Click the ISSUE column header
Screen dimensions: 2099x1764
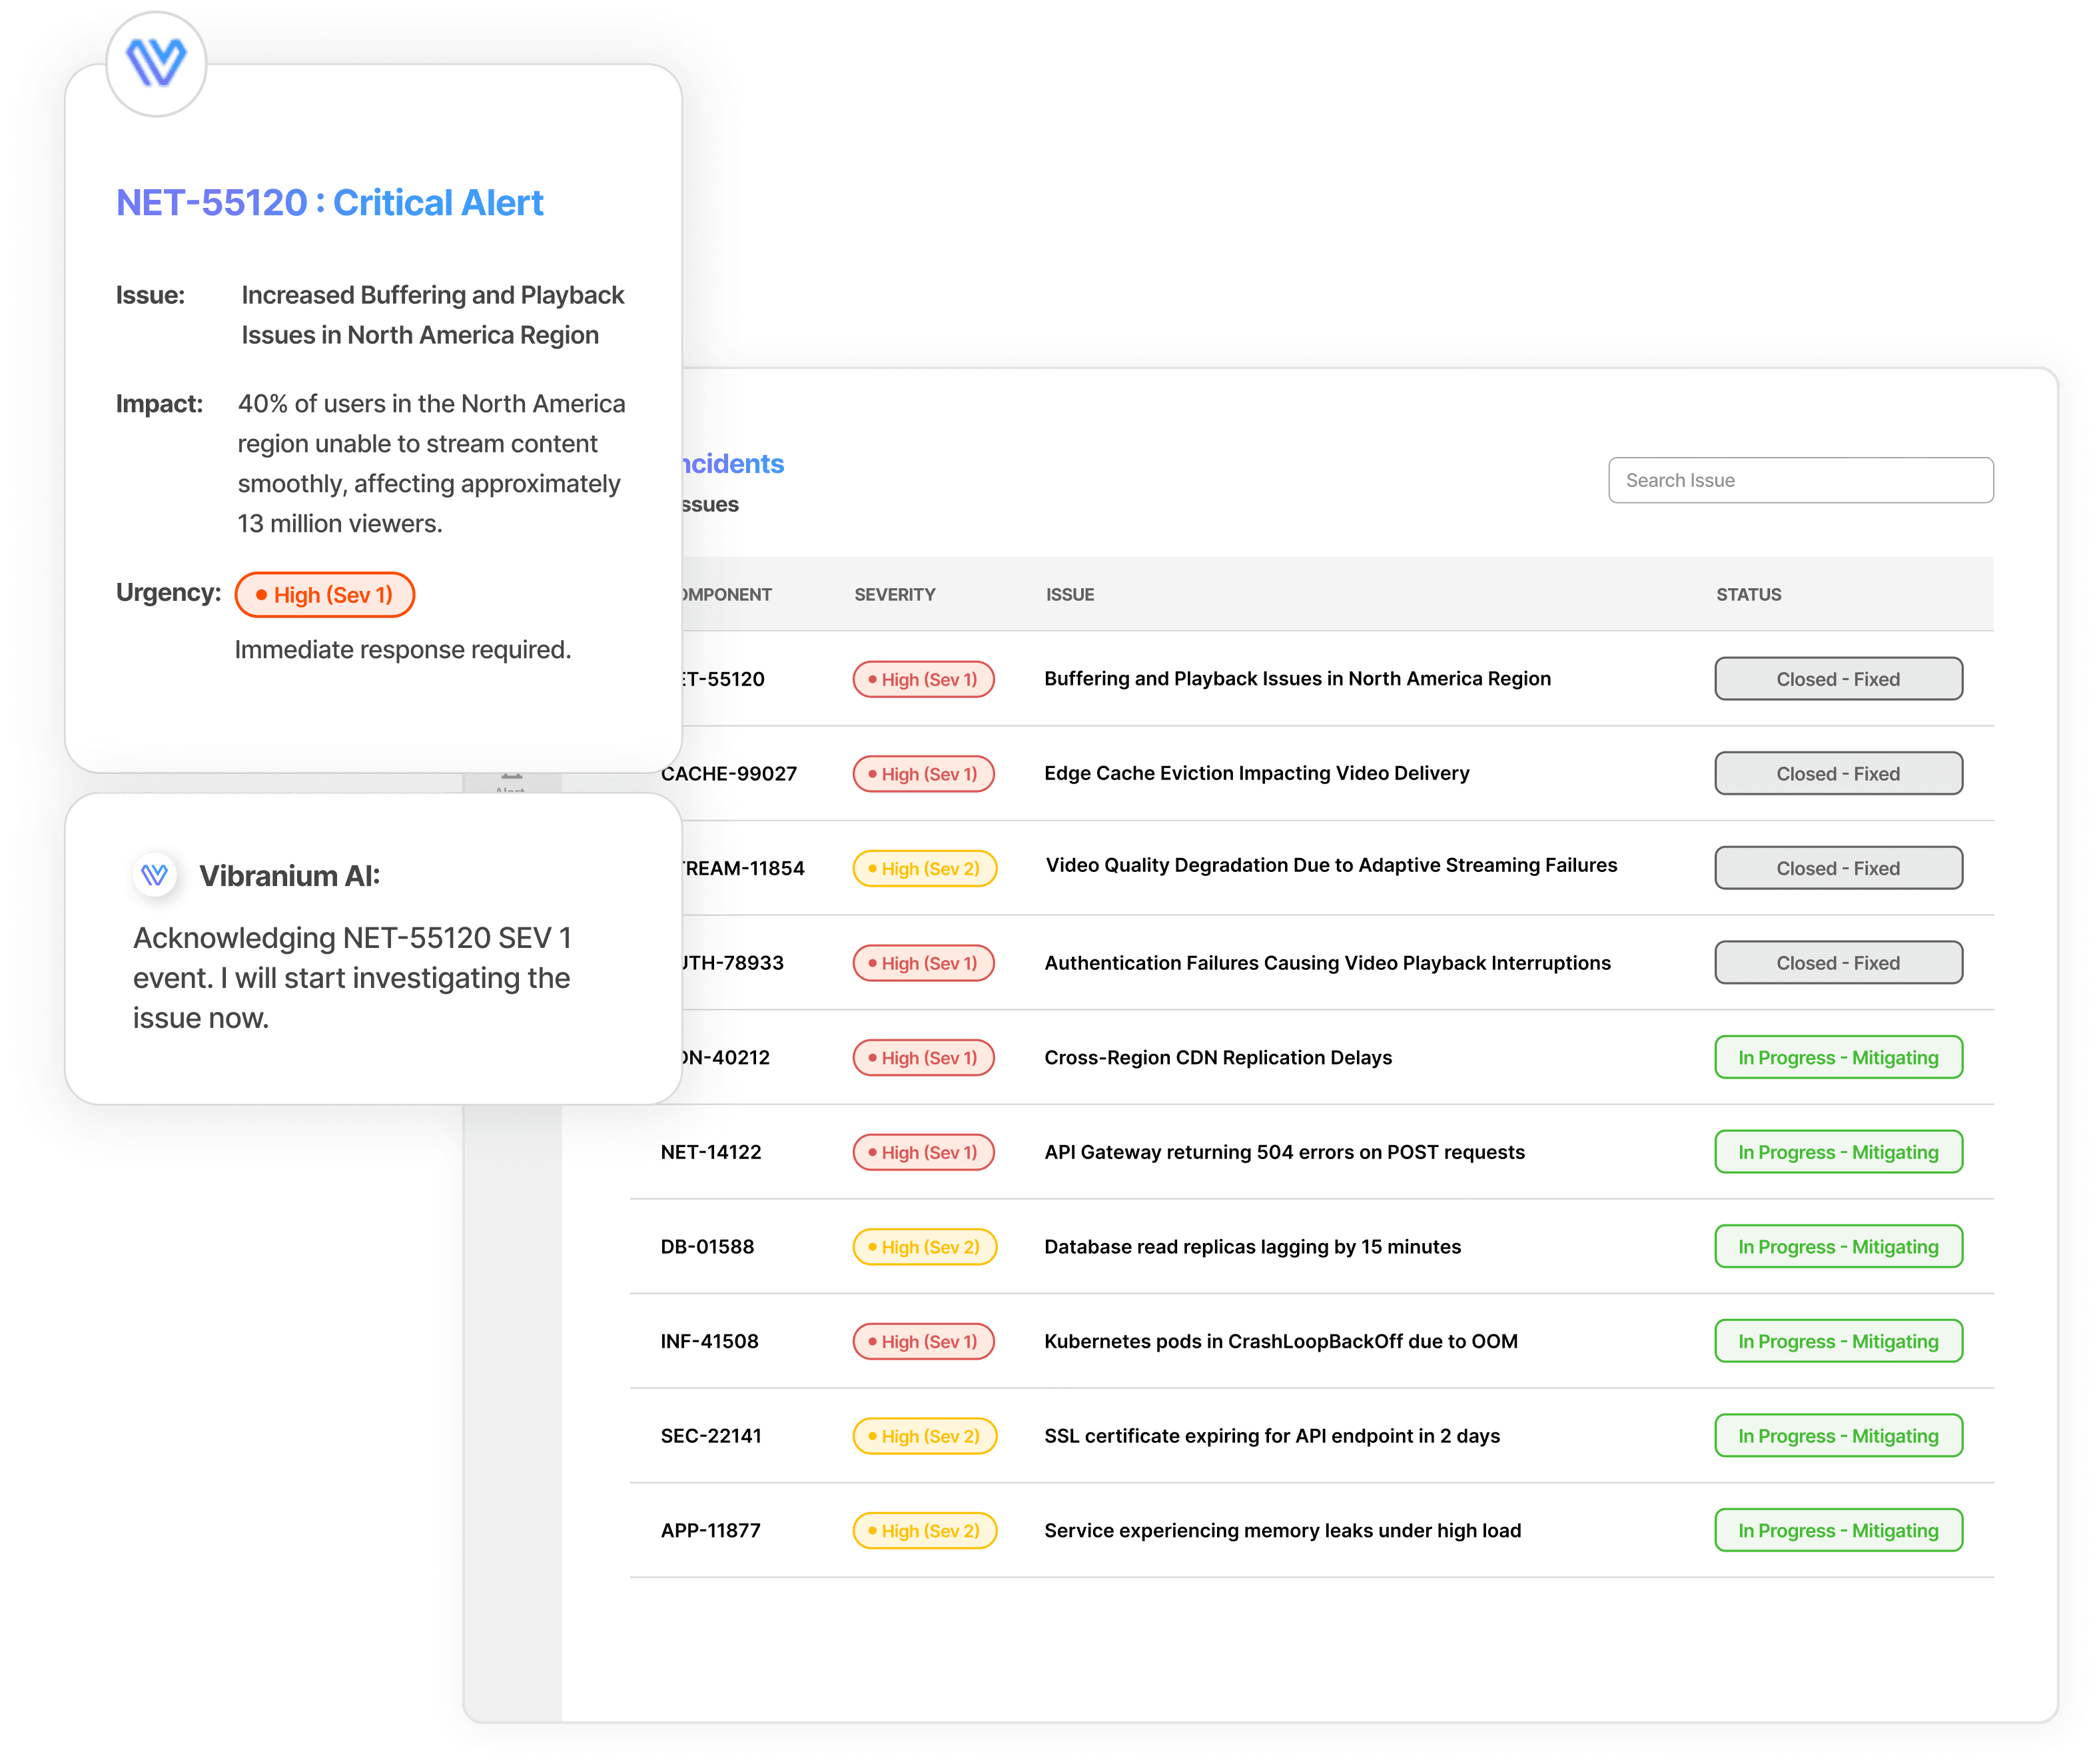tap(1070, 594)
